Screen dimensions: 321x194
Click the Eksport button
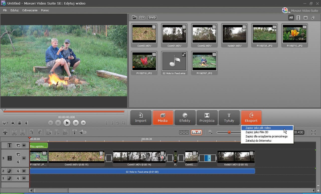pos(251,118)
